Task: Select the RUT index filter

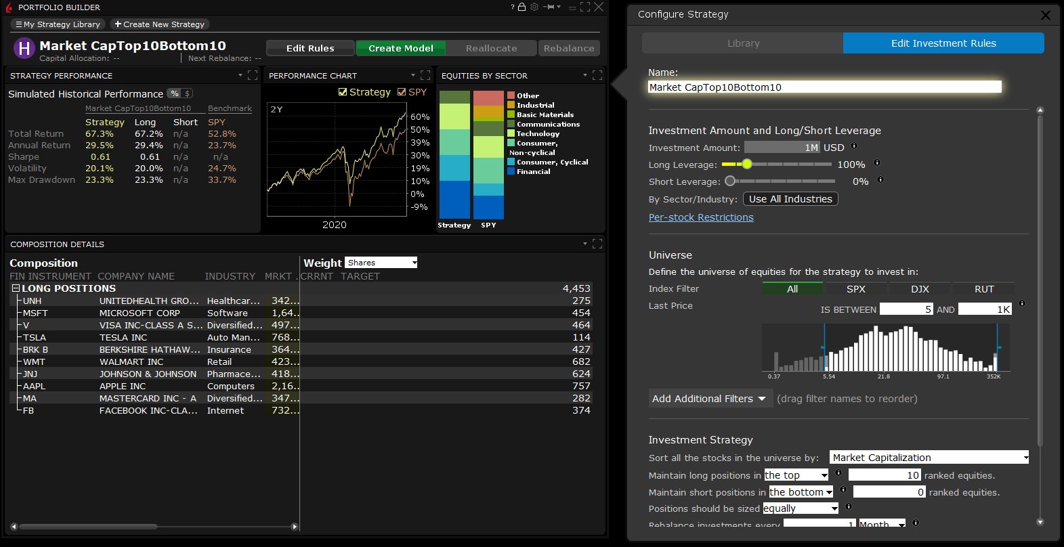Action: [x=984, y=289]
